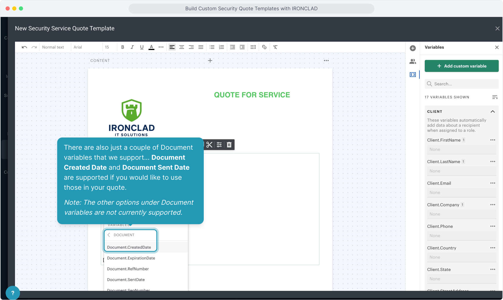Click the clear formatting icon

coord(275,47)
